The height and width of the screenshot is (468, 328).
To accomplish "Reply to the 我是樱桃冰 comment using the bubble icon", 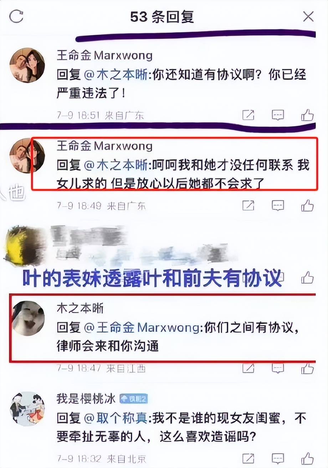I will (278, 458).
